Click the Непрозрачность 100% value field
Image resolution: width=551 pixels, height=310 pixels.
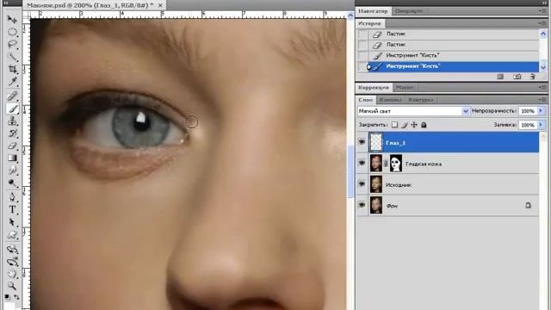click(528, 111)
